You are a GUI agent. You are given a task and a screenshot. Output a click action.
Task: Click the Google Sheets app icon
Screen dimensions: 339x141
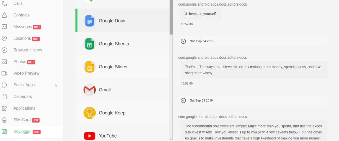click(x=90, y=44)
